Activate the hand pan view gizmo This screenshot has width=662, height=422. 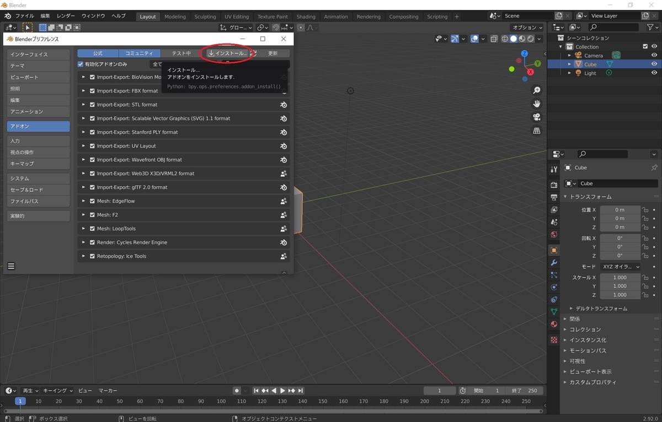[536, 104]
